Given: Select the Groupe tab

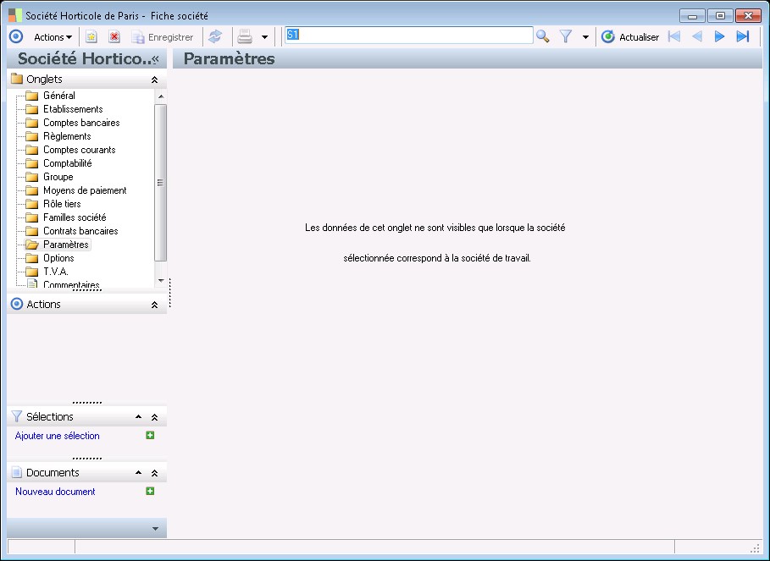Looking at the screenshot, I should 58,177.
